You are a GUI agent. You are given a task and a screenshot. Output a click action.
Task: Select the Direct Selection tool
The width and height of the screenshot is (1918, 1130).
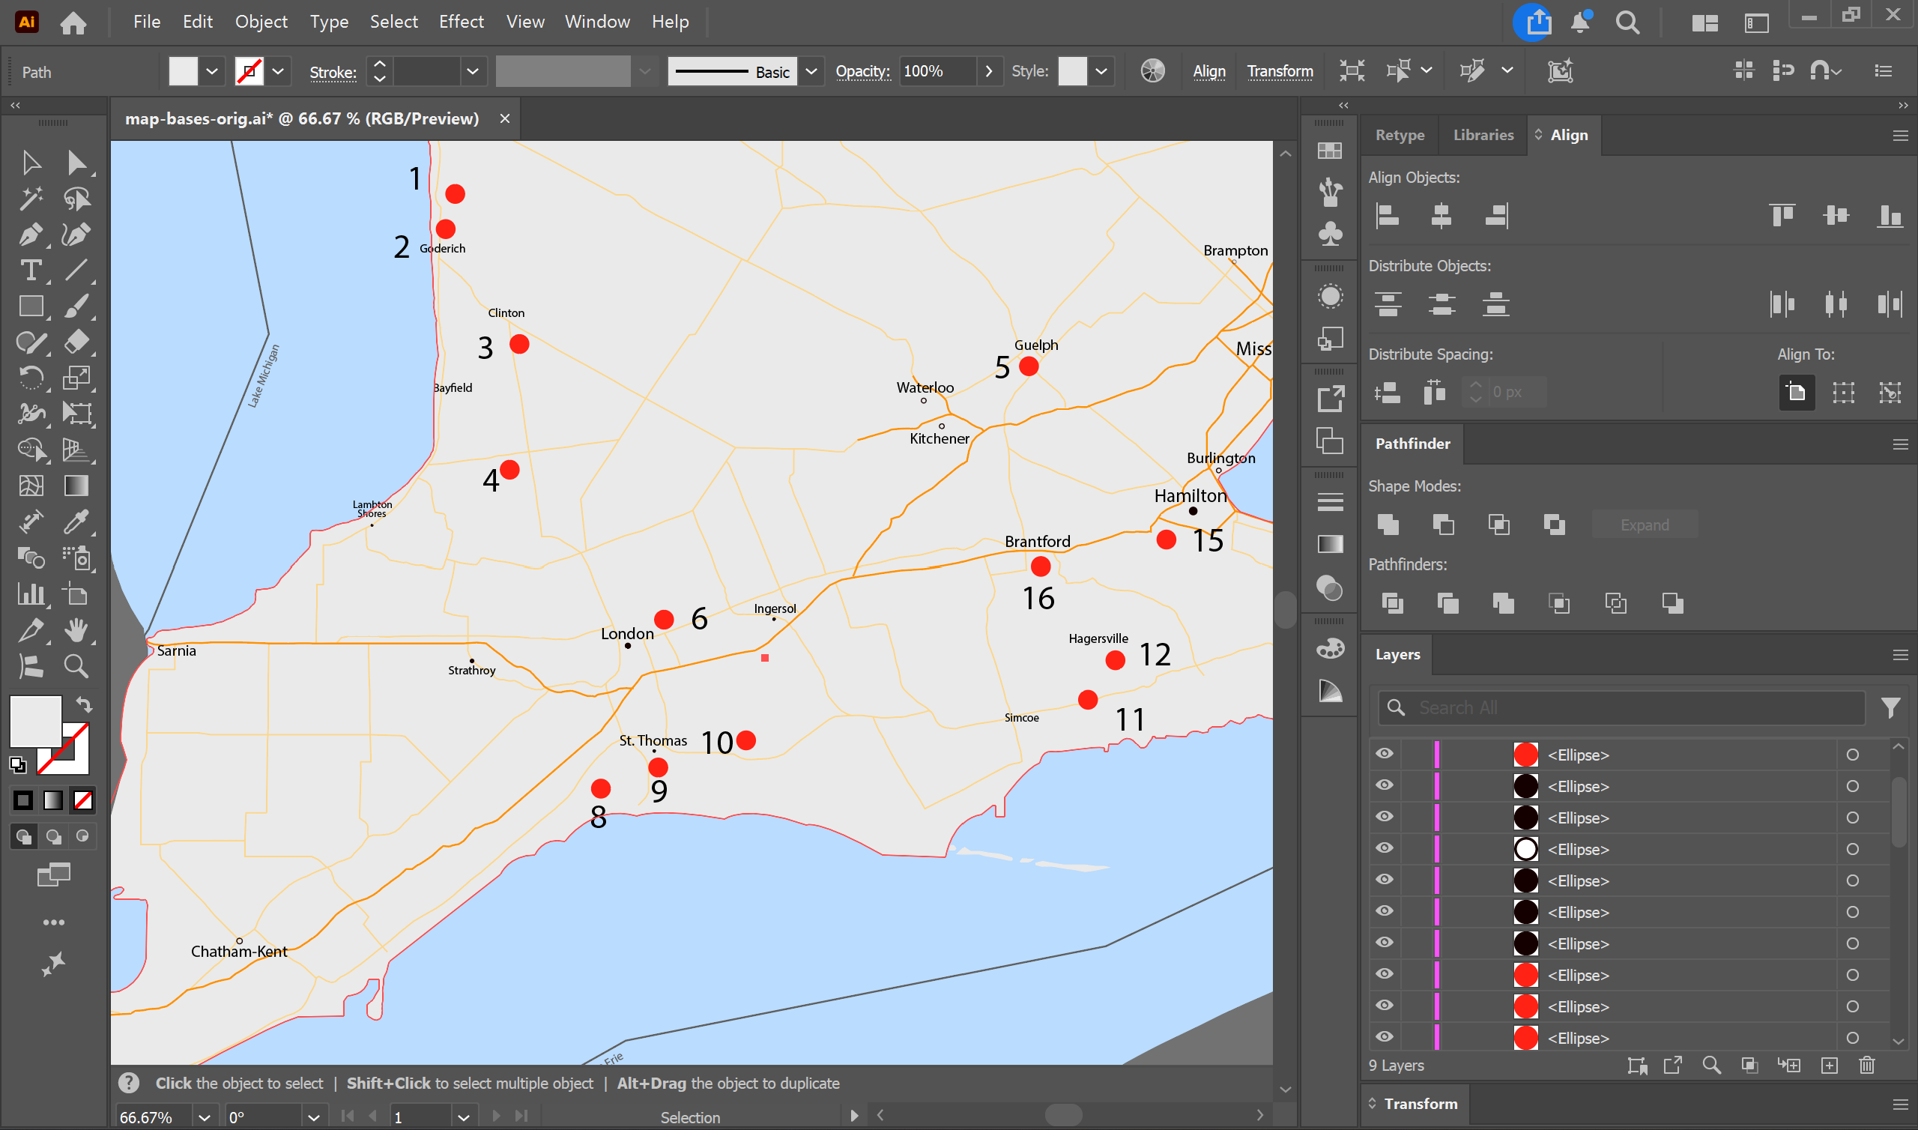(x=76, y=162)
